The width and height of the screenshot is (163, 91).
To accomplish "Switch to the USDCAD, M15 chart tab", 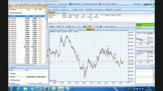I will pos(123,30).
